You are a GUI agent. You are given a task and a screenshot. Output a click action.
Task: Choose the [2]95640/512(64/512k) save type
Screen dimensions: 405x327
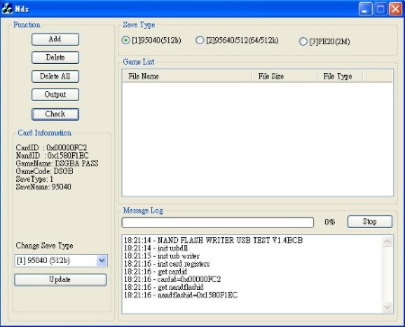pos(237,41)
